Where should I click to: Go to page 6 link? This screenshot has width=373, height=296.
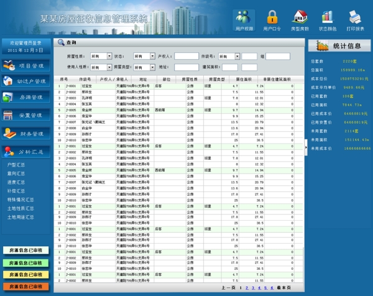pos(272,288)
